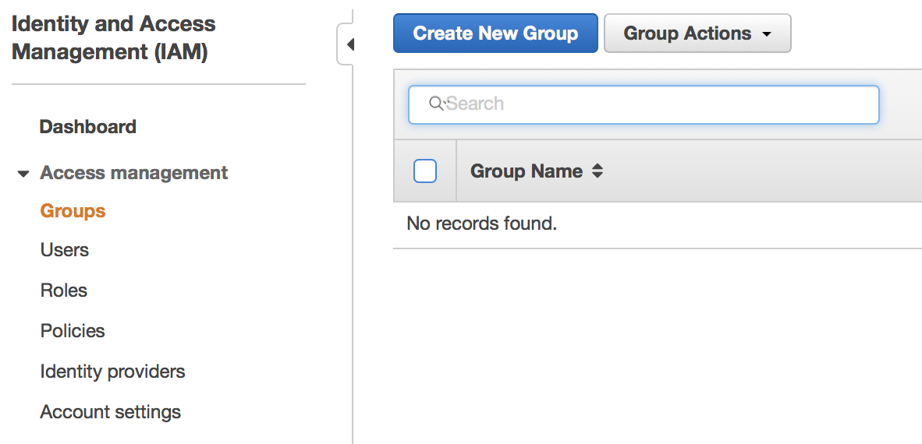Image resolution: width=922 pixels, height=444 pixels.
Task: Open Identity providers in the sidebar
Action: (112, 372)
